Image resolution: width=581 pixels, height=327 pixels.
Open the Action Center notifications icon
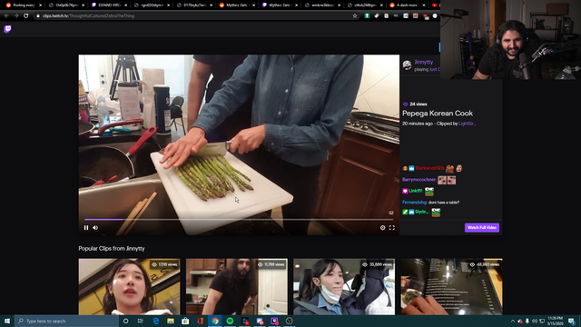571,321
